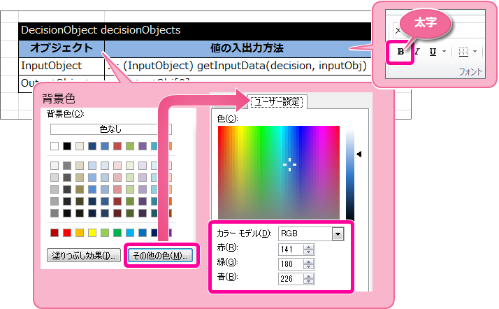This screenshot has width=499, height=309.
Task: Click the luminance slider arrow marker
Action: point(359,154)
